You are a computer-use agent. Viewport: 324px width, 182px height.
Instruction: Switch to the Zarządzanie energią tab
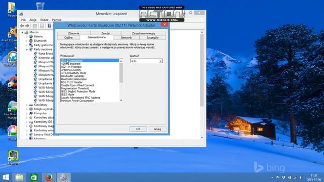pos(143,33)
